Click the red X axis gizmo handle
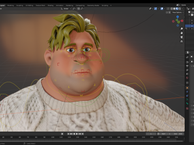194x145 pixels. (x=182, y=21)
